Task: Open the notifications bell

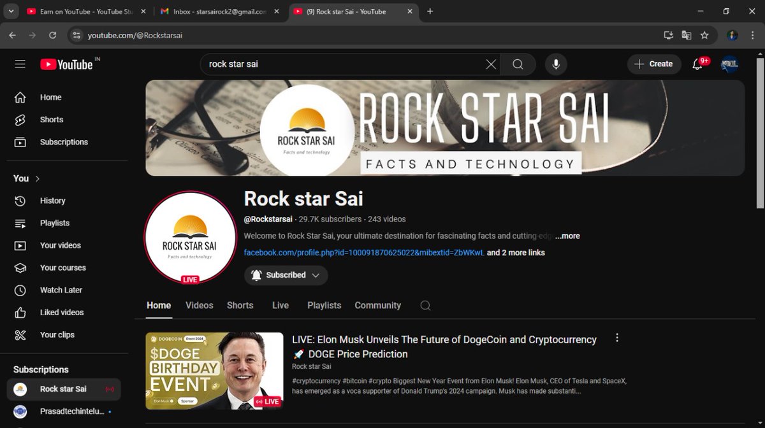Action: pos(697,64)
